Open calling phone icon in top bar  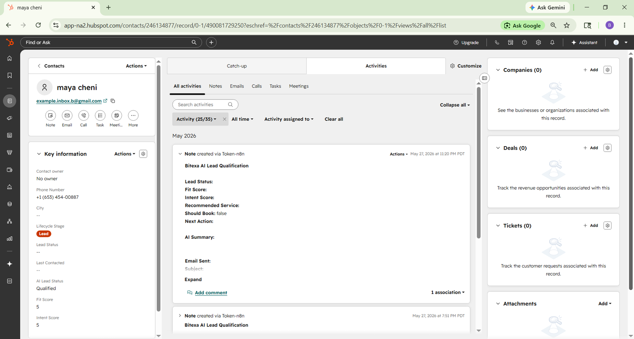click(x=497, y=42)
